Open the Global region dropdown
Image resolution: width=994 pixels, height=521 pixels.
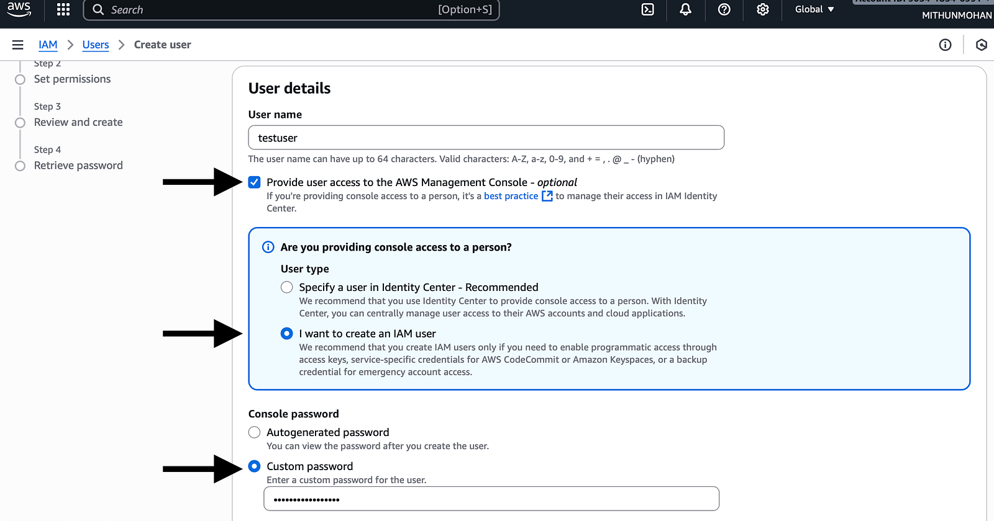814,9
